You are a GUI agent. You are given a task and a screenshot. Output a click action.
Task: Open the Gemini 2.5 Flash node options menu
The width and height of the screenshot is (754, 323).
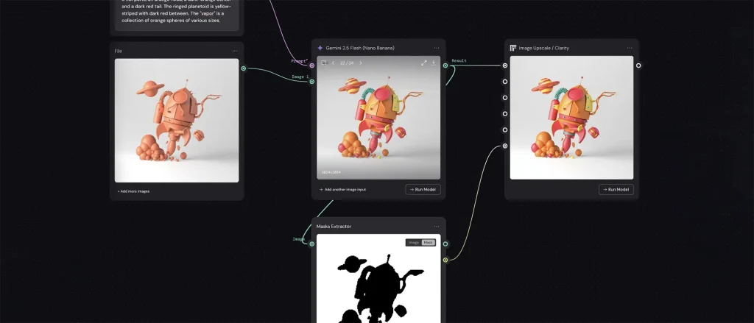(x=437, y=48)
